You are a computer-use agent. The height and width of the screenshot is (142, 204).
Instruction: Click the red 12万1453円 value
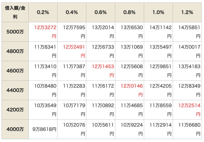point(103,71)
